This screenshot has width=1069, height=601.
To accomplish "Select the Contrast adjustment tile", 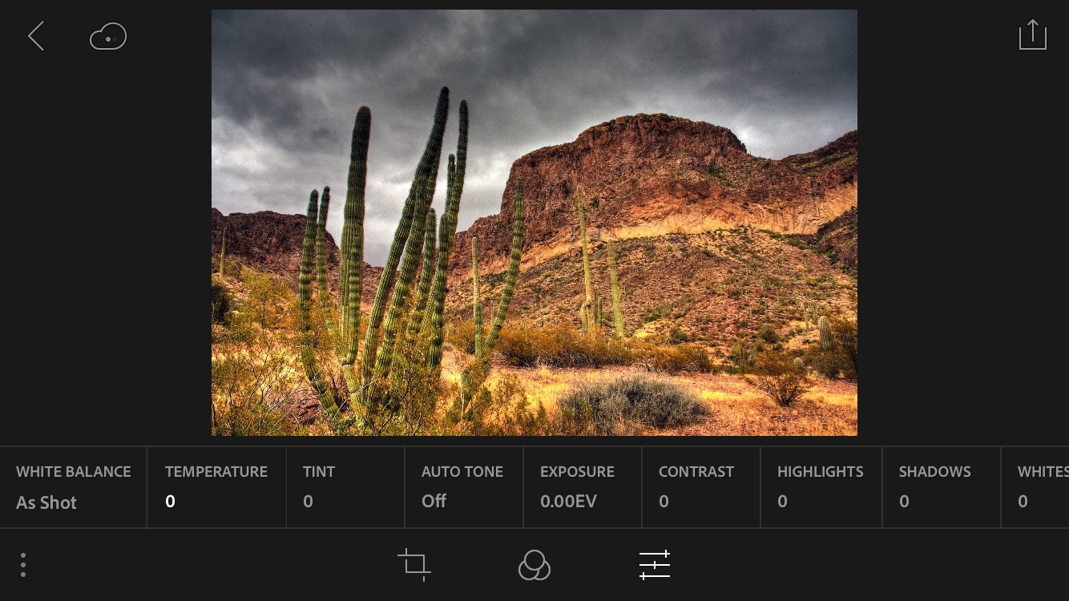I will (700, 487).
